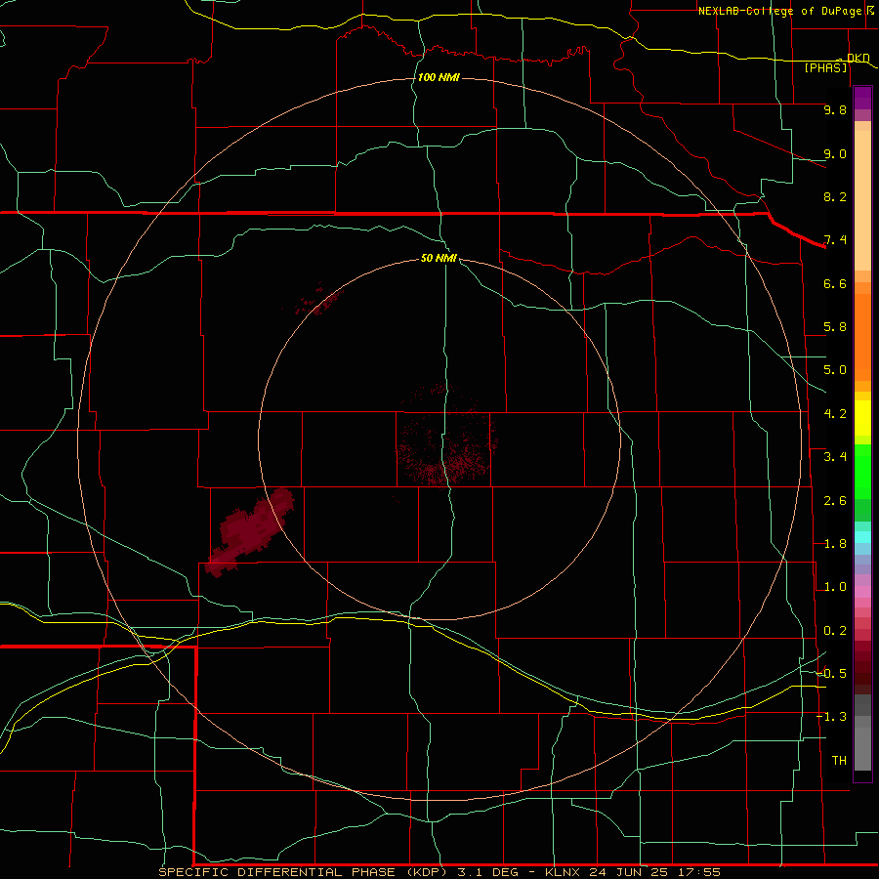
Task: Click the 9.8 scale value
Action: [x=835, y=109]
